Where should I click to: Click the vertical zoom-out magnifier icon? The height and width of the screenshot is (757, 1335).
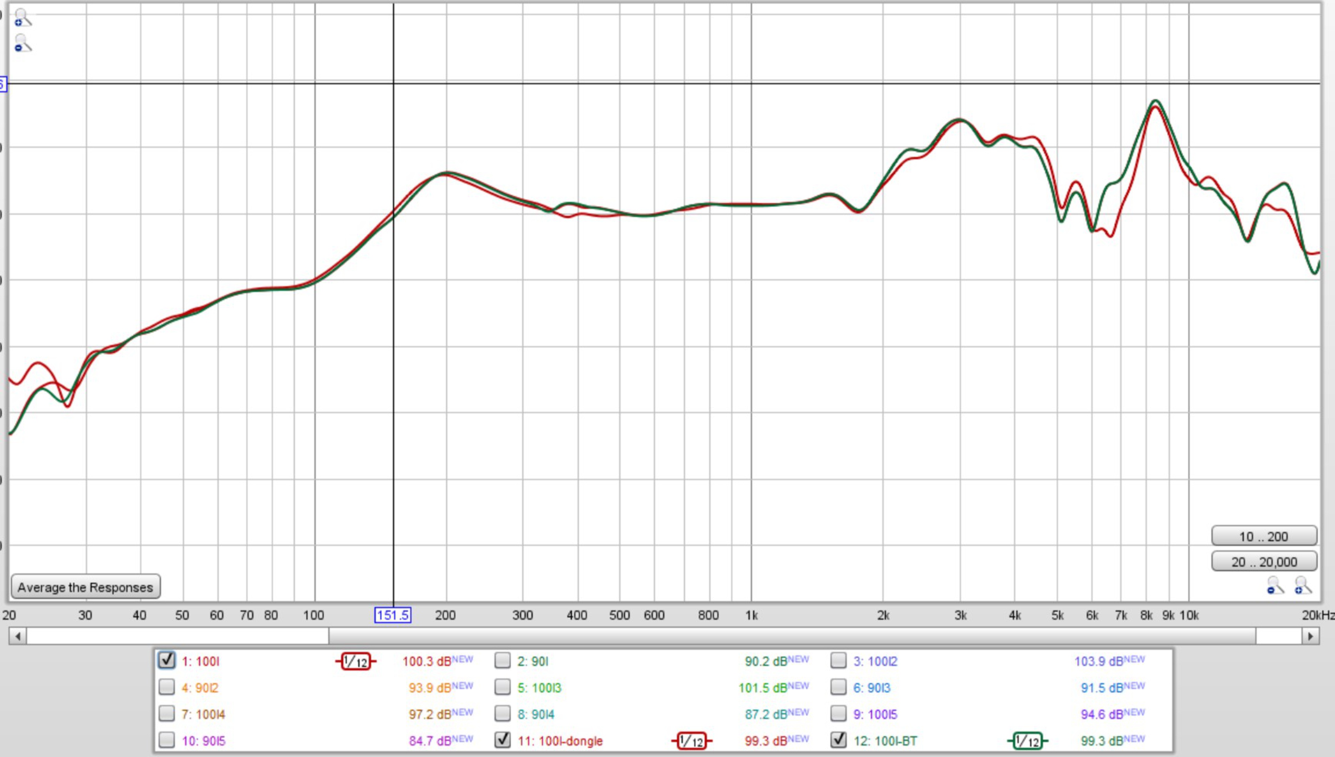coord(22,43)
